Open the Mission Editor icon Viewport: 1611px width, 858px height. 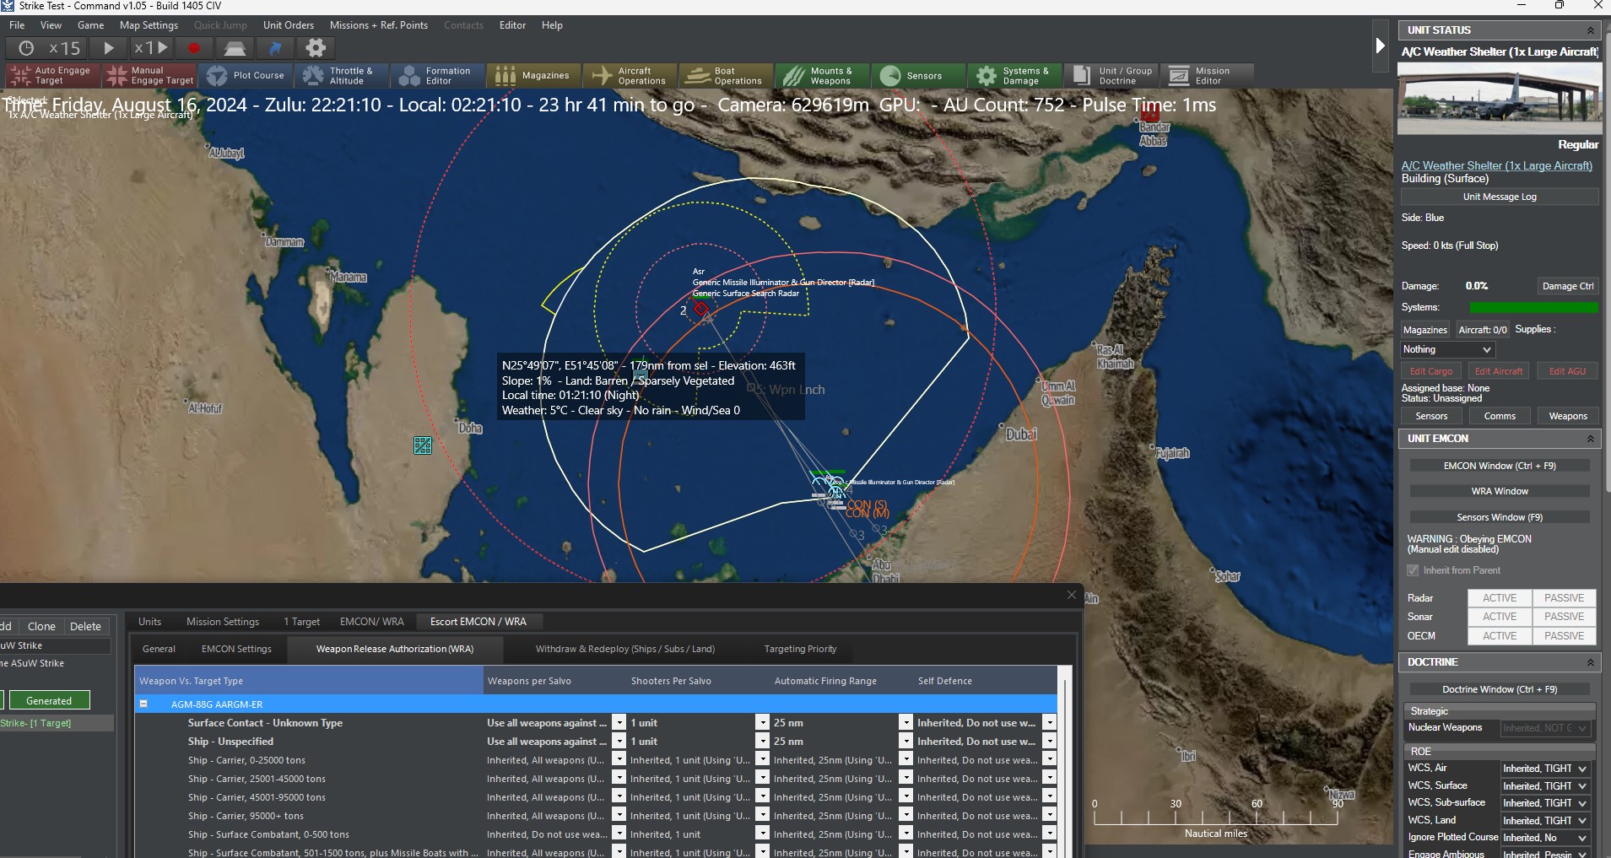(1179, 75)
